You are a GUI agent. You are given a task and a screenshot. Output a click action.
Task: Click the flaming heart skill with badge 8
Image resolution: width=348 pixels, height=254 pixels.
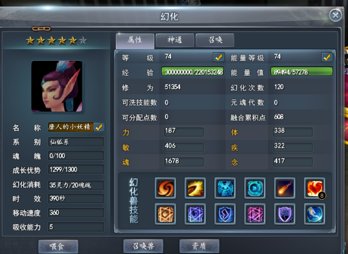315,188
